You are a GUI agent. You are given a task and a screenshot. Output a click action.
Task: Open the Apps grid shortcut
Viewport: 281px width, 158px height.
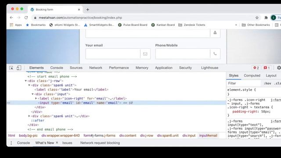(x=16, y=25)
